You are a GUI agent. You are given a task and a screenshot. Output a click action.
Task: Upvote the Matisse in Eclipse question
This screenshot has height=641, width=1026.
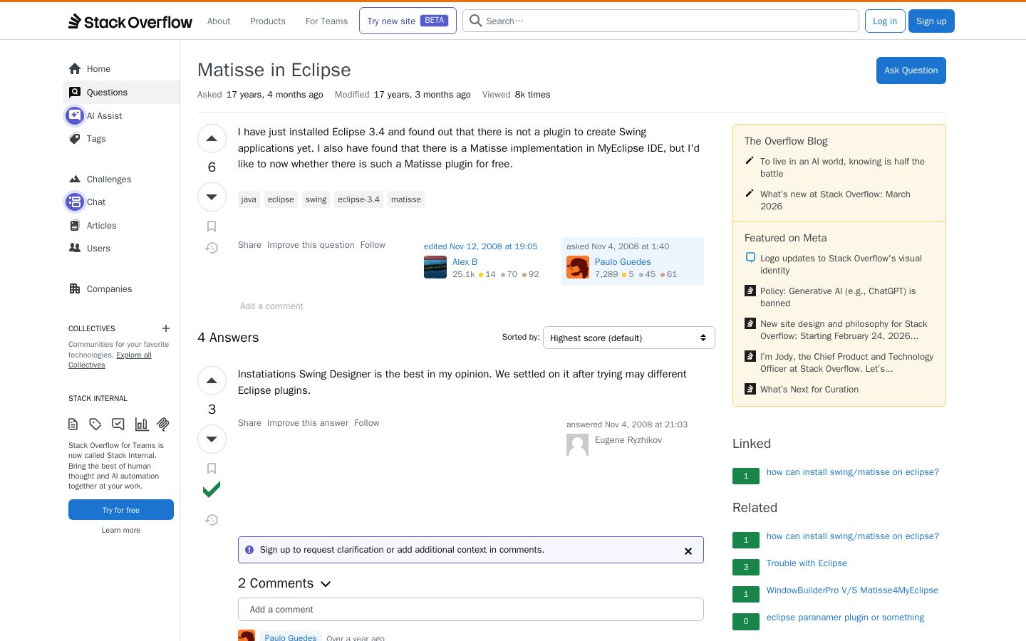click(212, 139)
